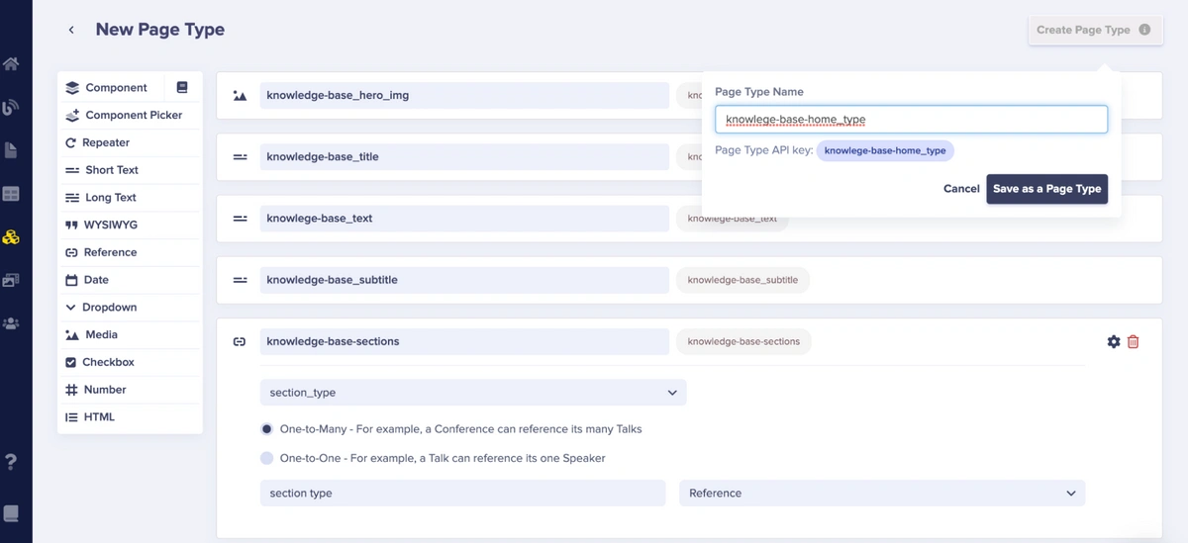Image resolution: width=1188 pixels, height=543 pixels.
Task: Select the One-to-Many radio option
Action: (x=266, y=429)
